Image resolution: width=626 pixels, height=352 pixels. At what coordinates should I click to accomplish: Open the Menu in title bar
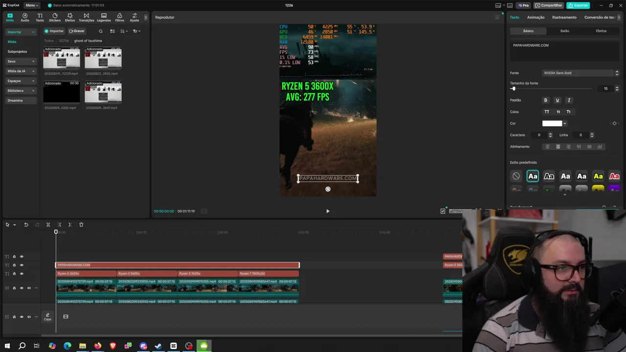32,5
